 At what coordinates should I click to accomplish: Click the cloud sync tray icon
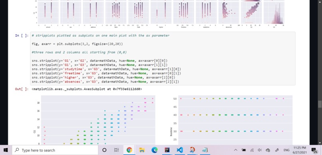point(268,150)
